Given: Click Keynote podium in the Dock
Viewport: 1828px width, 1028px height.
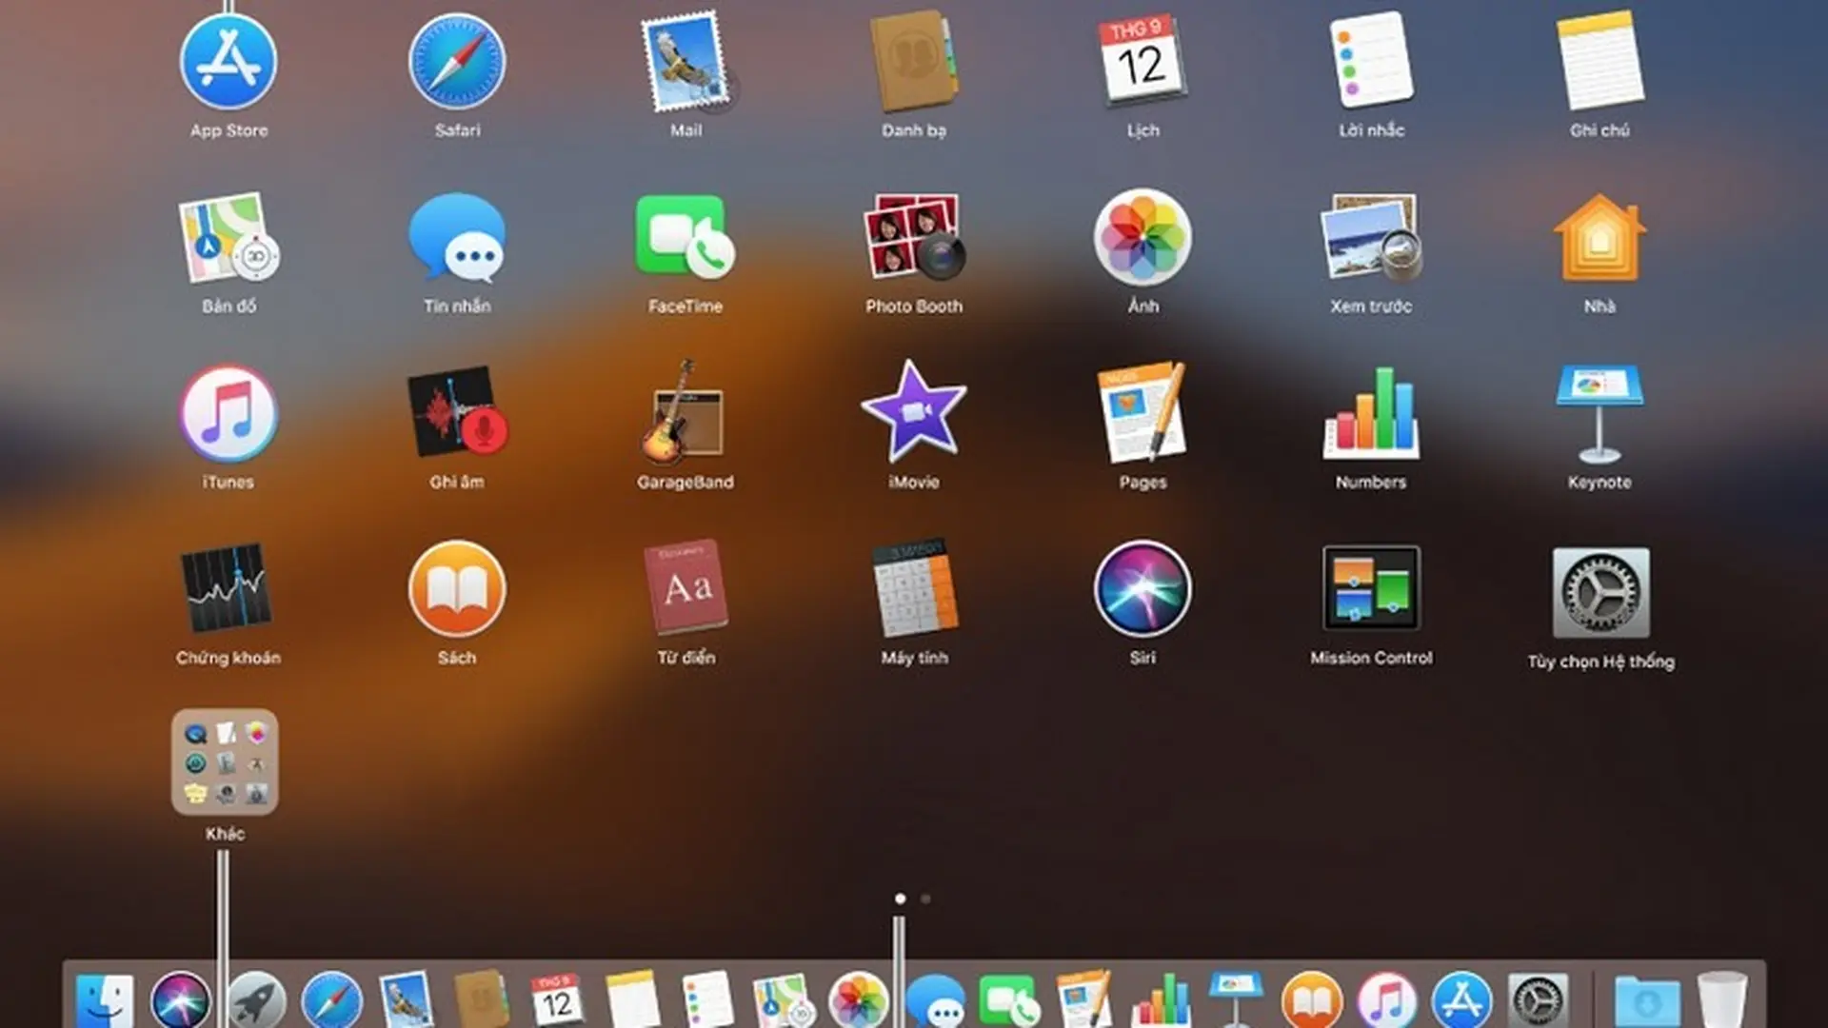Looking at the screenshot, I should [1236, 999].
